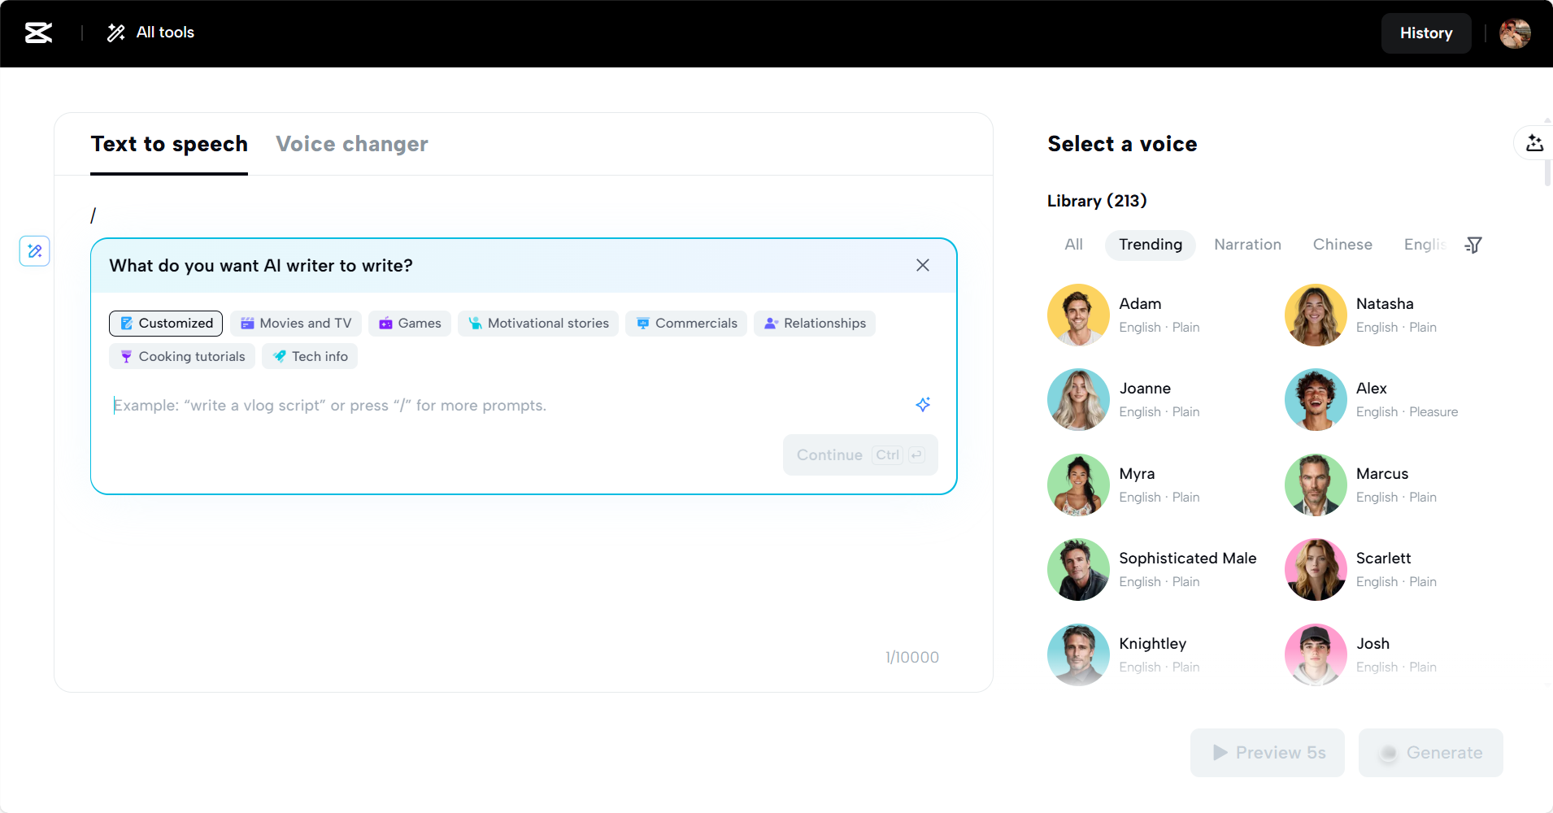The image size is (1553, 813).
Task: Click the CapCut logo icon
Action: (38, 33)
